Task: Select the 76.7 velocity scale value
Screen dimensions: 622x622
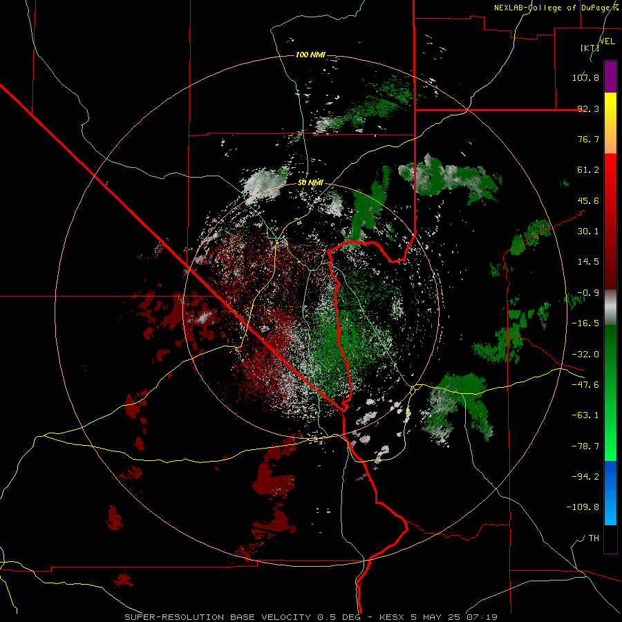Action: (588, 139)
